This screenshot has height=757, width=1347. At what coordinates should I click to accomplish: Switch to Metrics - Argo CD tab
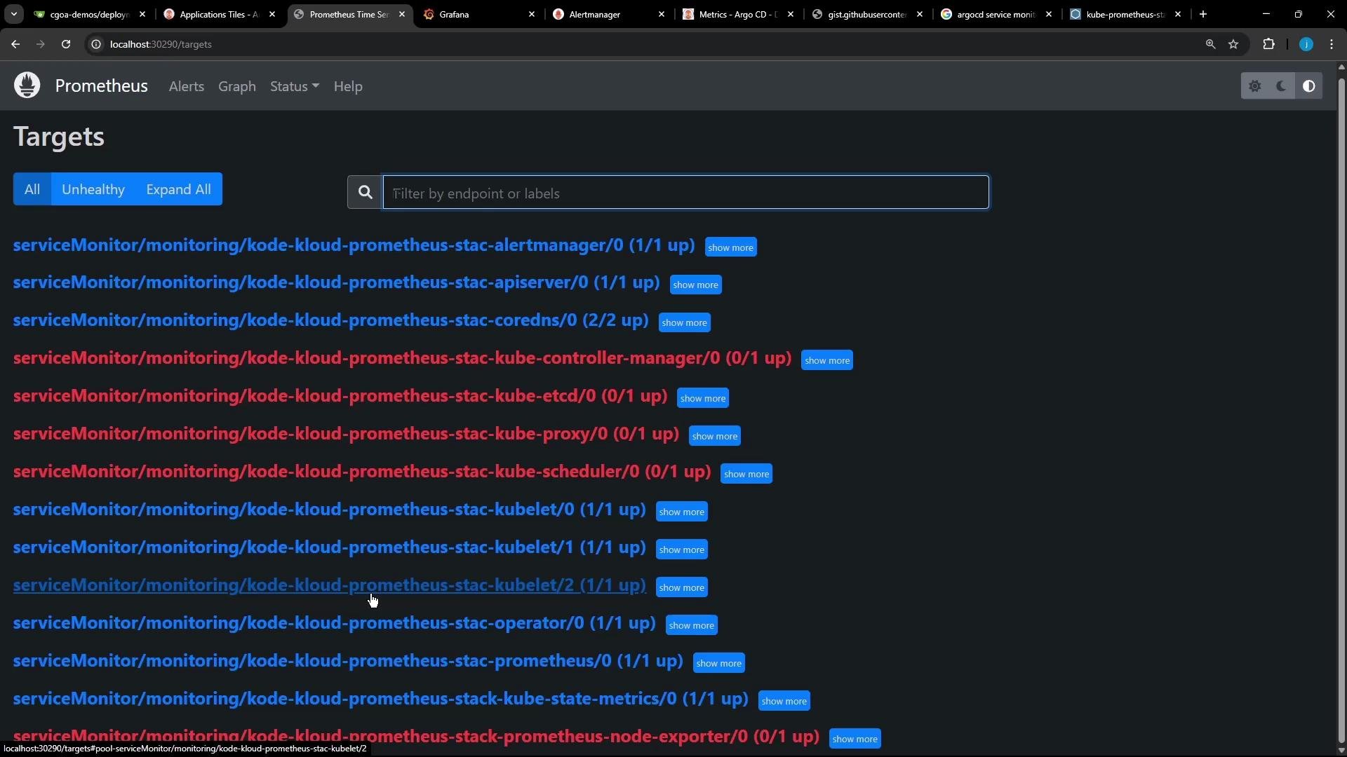point(738,14)
